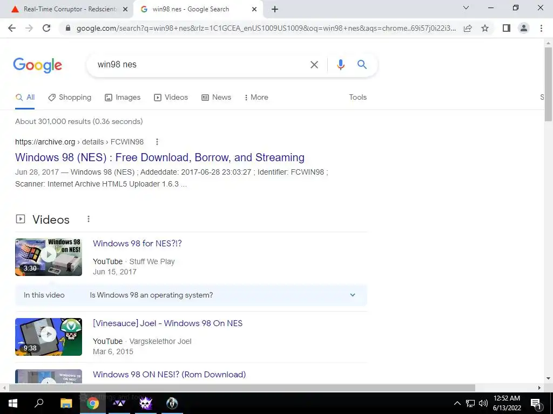The width and height of the screenshot is (553, 414).
Task: Open the volume speaker tray icon
Action: pyautogui.click(x=483, y=403)
